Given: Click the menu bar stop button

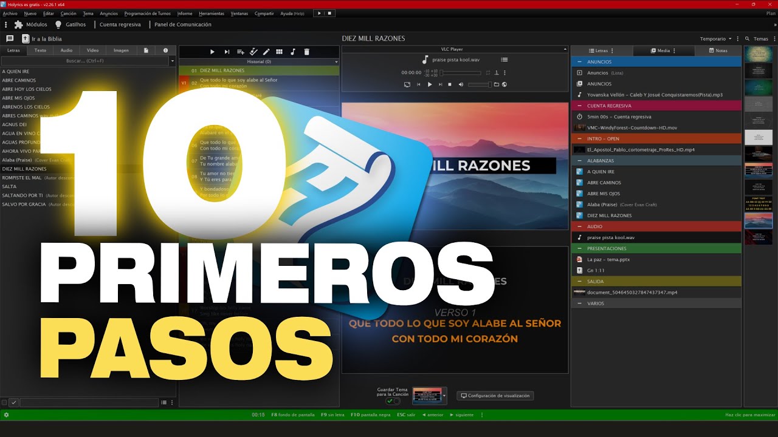Looking at the screenshot, I should click(x=329, y=13).
